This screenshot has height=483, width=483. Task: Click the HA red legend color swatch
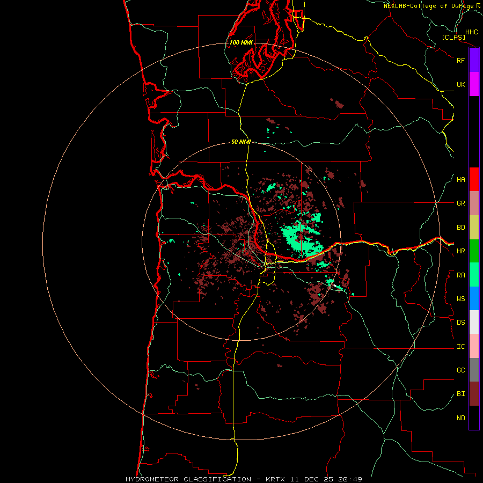(474, 179)
